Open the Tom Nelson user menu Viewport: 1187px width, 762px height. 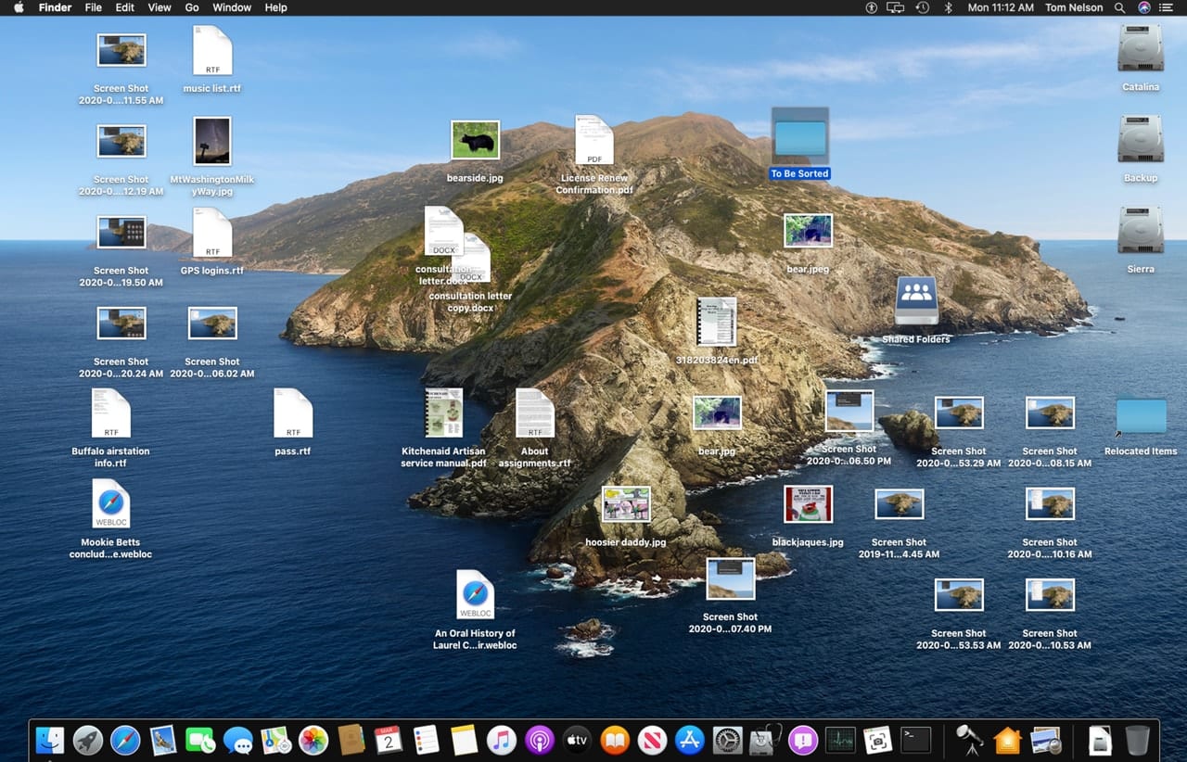coord(1074,7)
